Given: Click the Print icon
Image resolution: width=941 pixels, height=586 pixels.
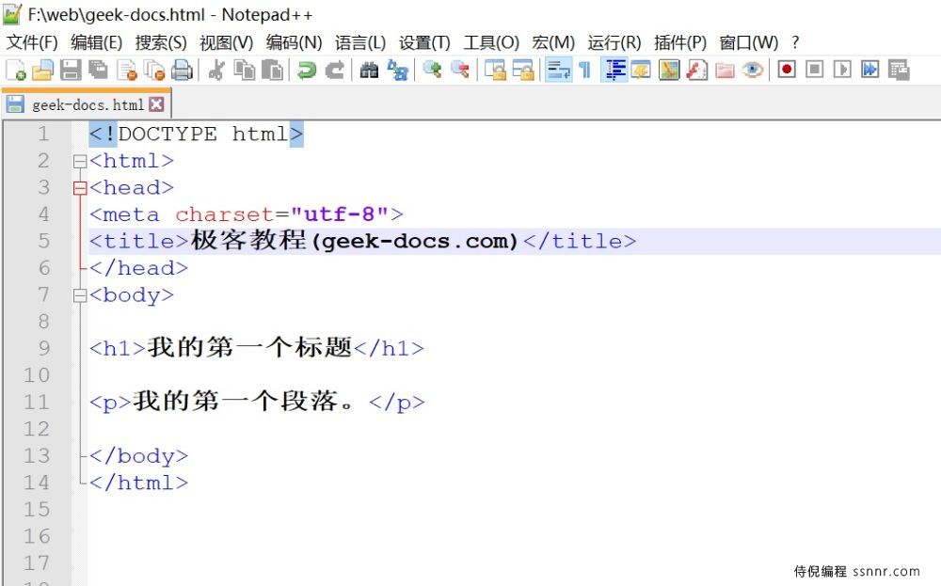Looking at the screenshot, I should coord(182,71).
